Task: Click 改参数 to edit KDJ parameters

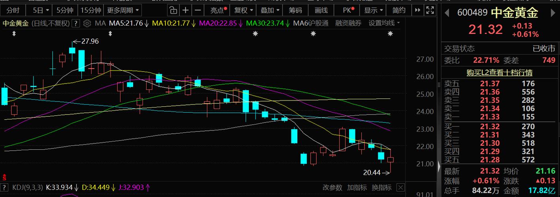Action: click(332, 188)
